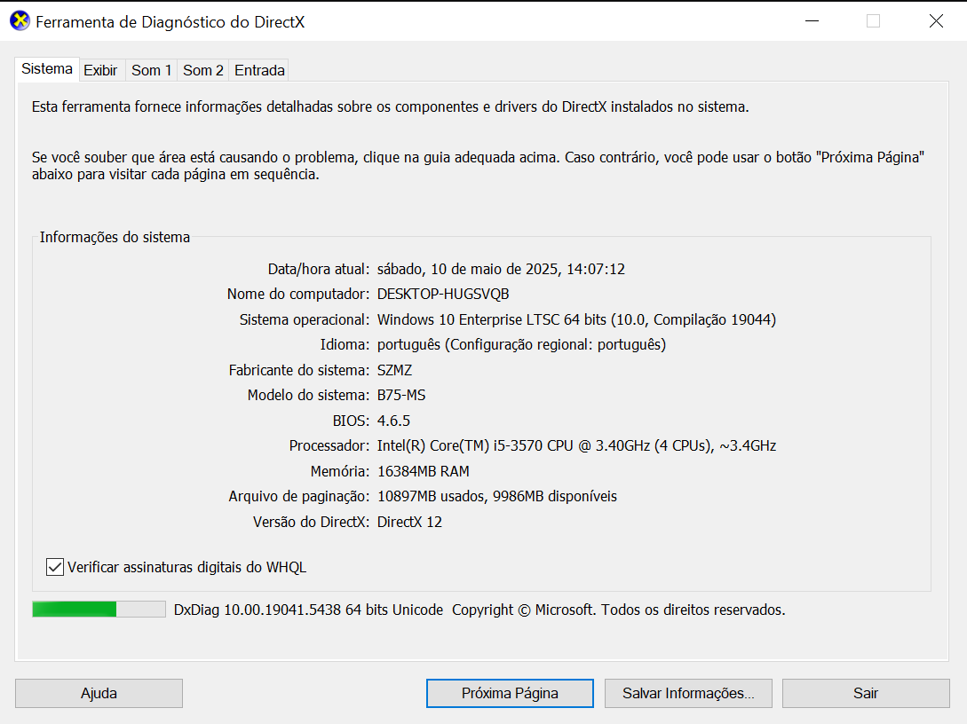The image size is (967, 724).
Task: Click Windows 10 Enterprise LTSC text
Action: pyautogui.click(x=576, y=319)
